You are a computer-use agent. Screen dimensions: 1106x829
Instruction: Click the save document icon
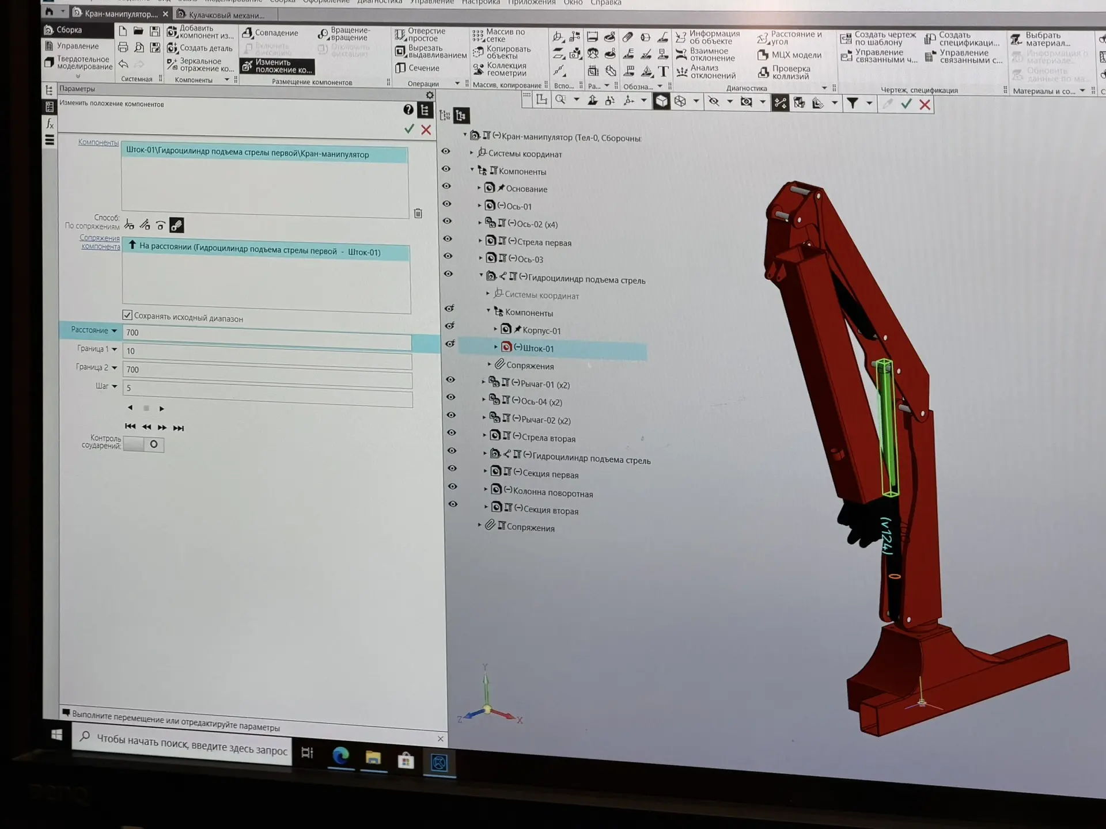[154, 31]
